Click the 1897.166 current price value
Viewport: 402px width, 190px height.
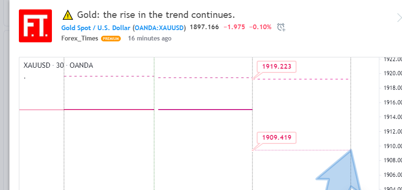pyautogui.click(x=204, y=27)
